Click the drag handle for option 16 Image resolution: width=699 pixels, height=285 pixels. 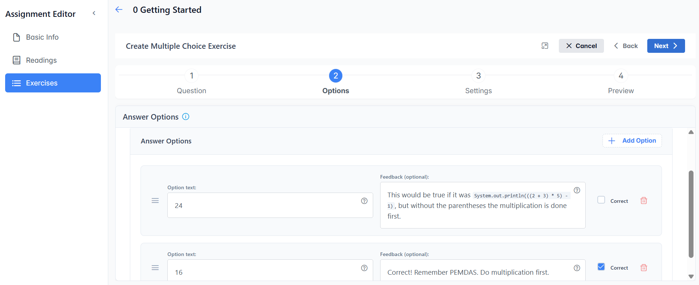point(155,268)
